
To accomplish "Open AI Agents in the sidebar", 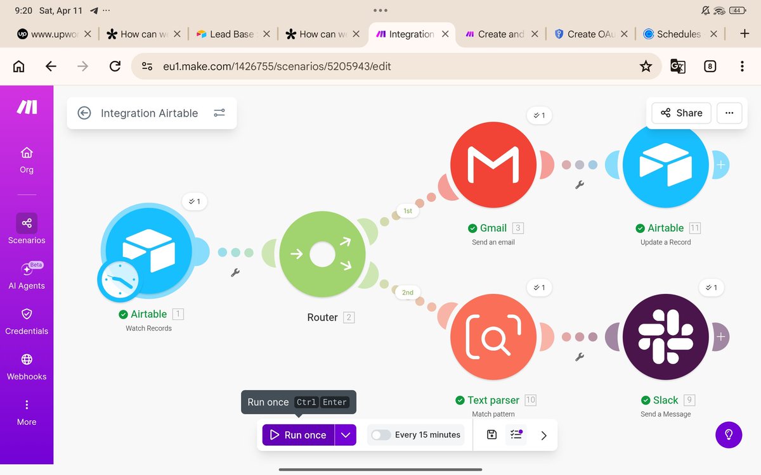I will coord(27,276).
